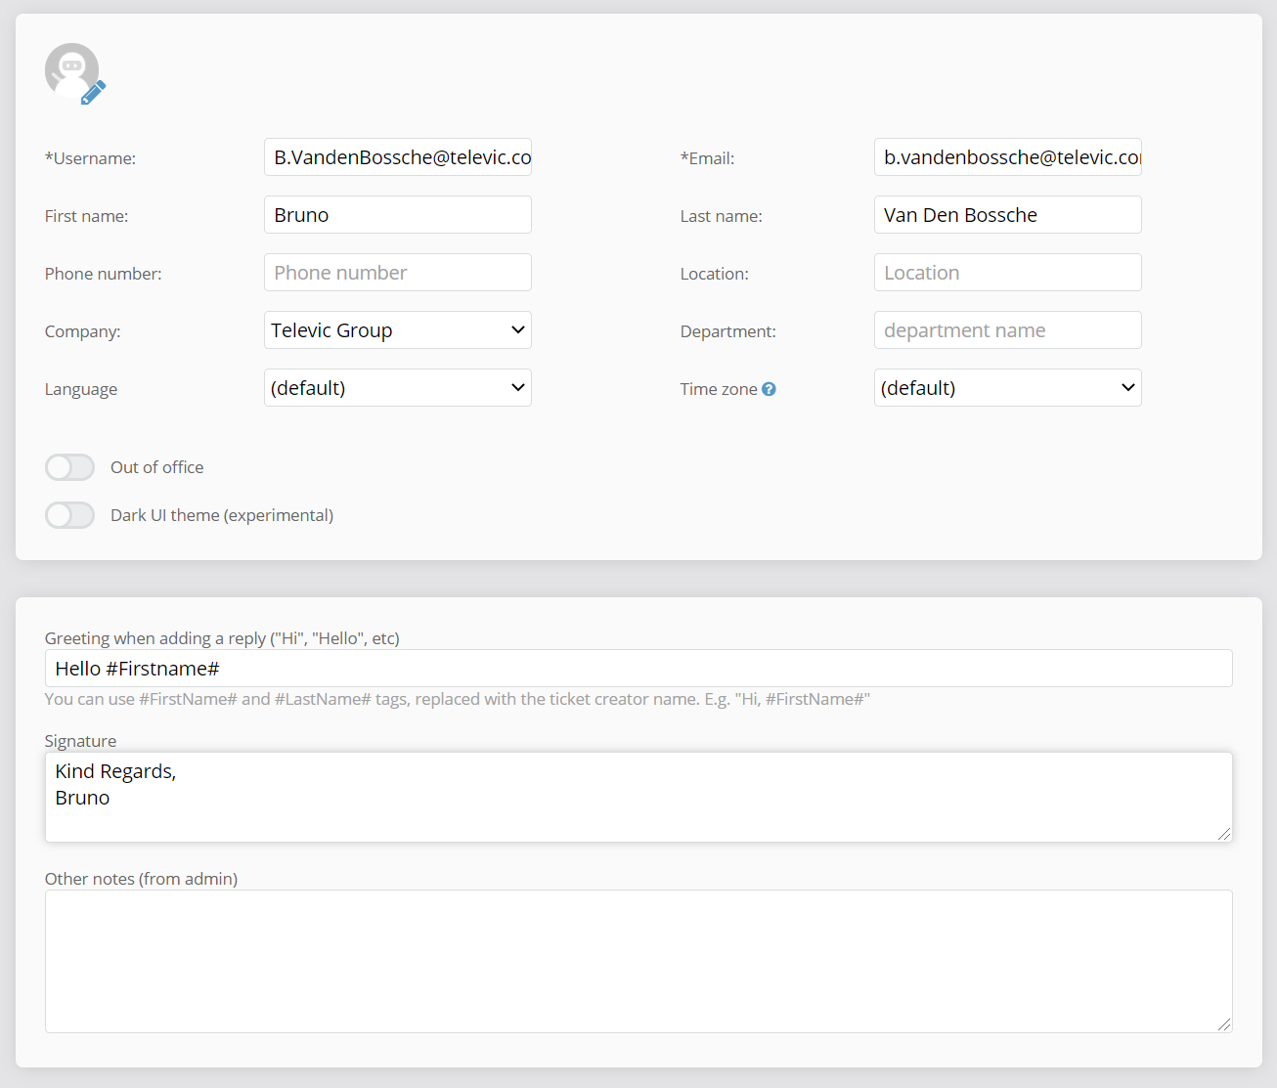Click the Username input field

click(x=397, y=157)
